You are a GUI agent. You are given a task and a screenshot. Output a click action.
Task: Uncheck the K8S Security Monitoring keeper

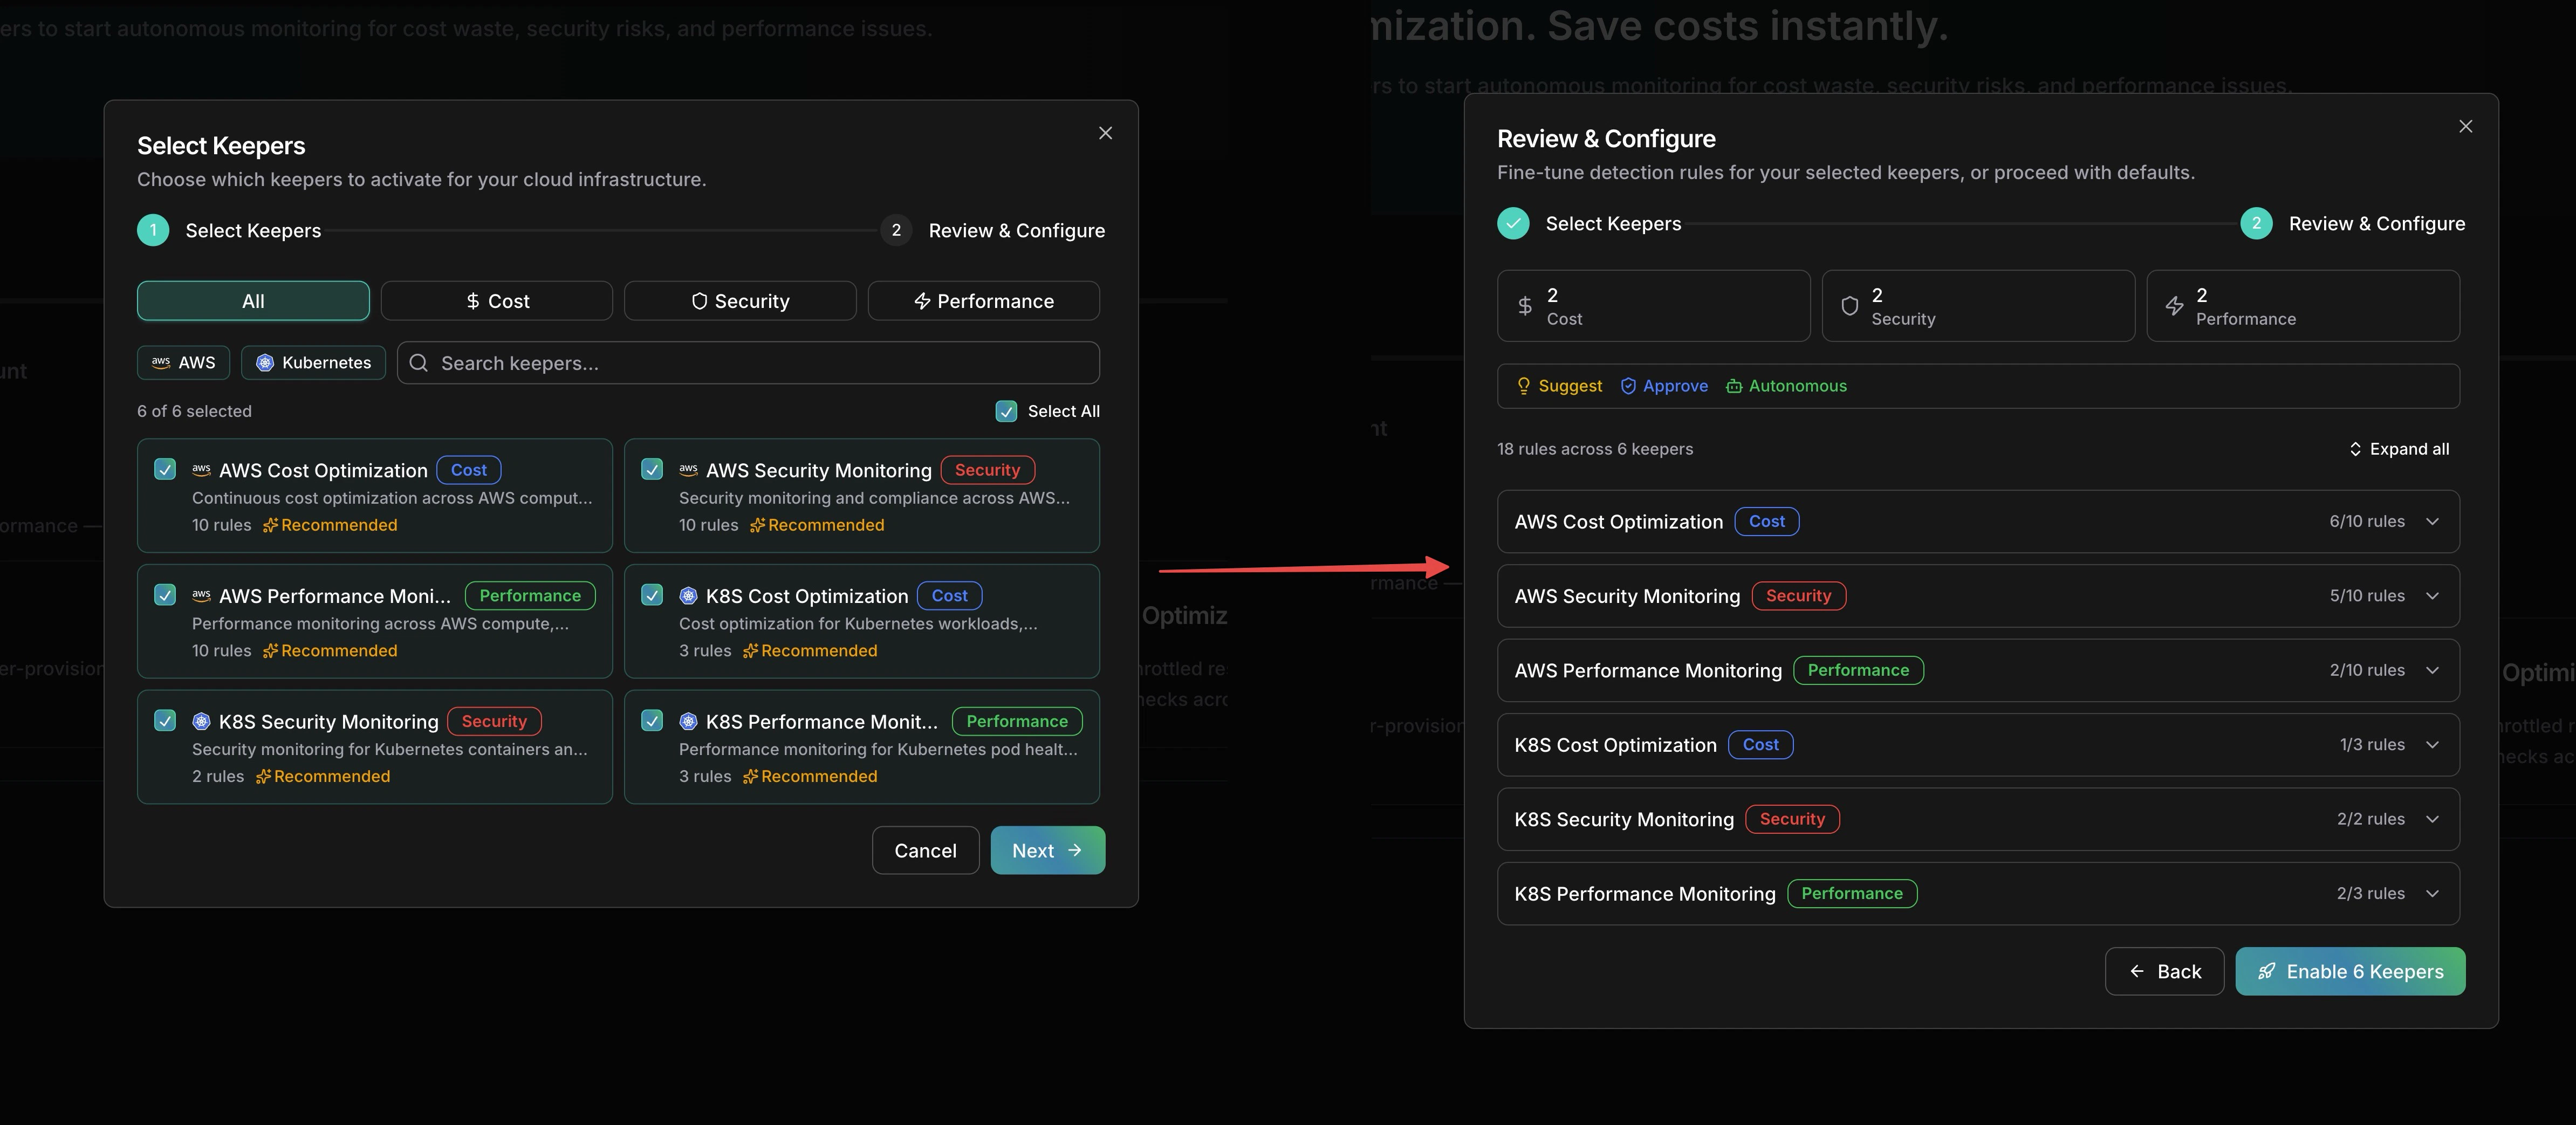[x=165, y=720]
